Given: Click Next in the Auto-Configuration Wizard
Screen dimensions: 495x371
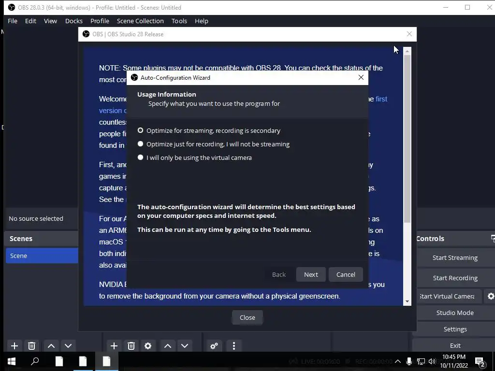Looking at the screenshot, I should pyautogui.click(x=311, y=274).
